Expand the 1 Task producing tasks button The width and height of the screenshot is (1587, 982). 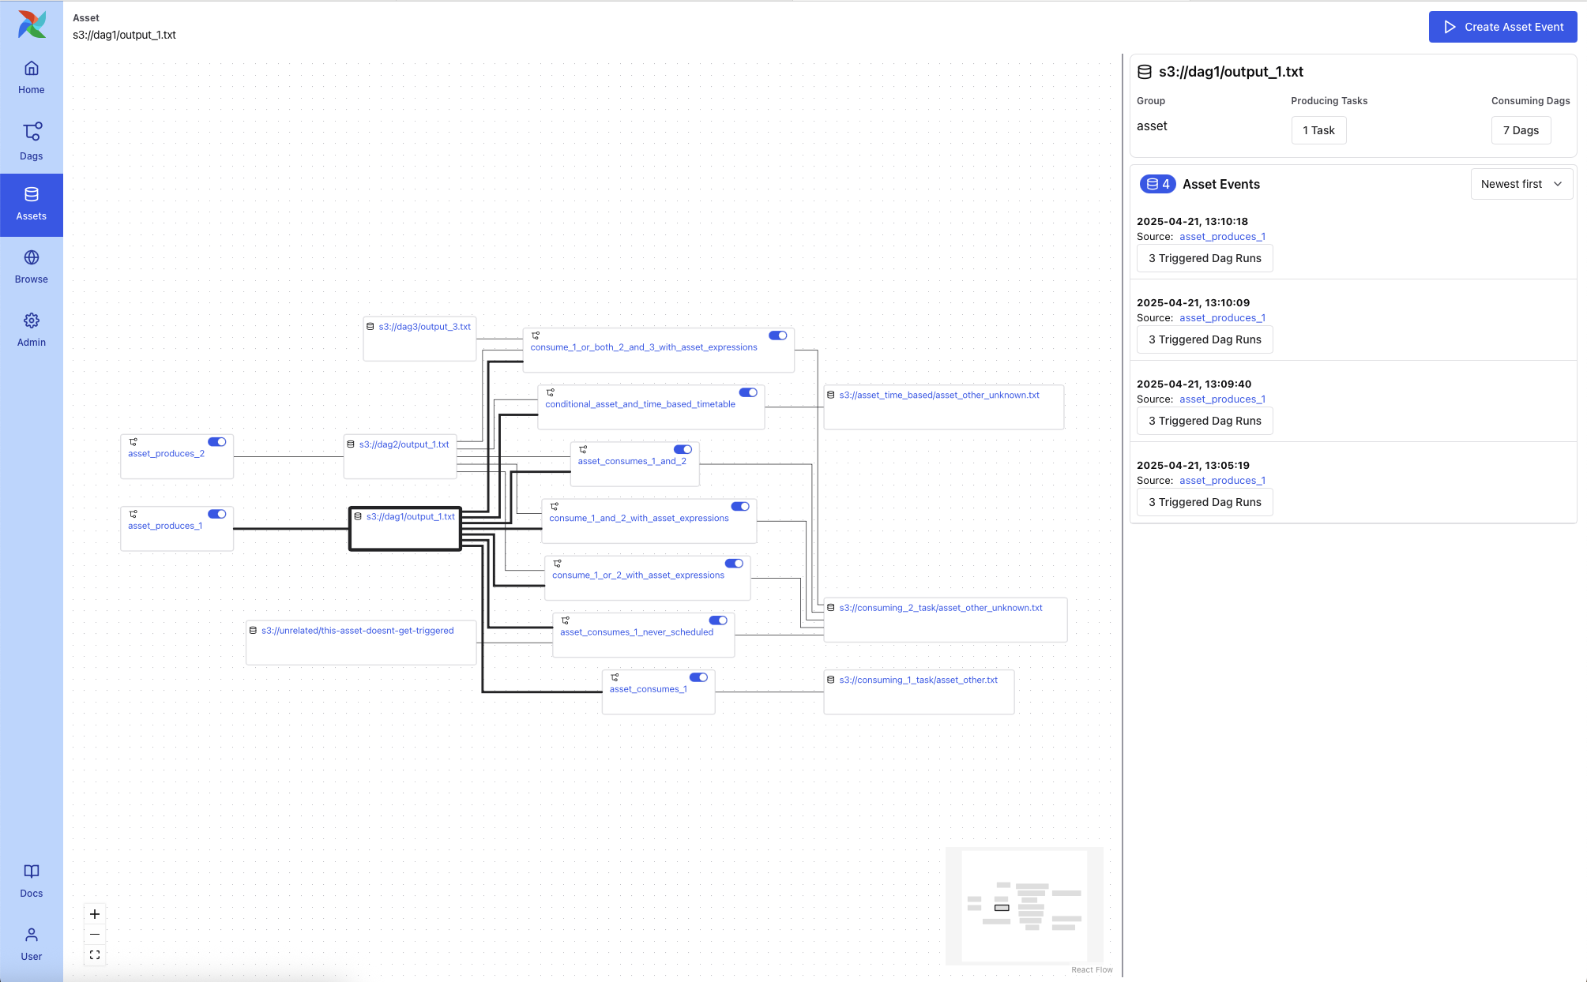1318,130
